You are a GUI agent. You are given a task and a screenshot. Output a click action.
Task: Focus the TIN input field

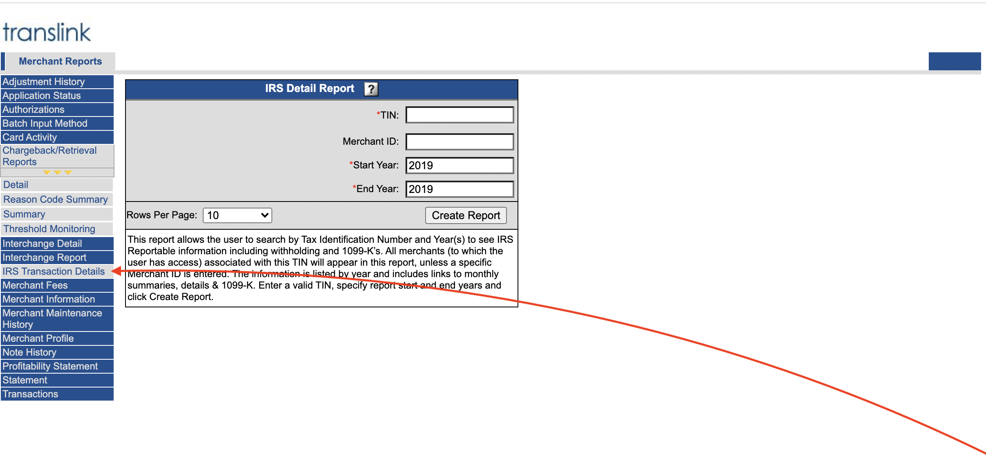pyautogui.click(x=459, y=115)
